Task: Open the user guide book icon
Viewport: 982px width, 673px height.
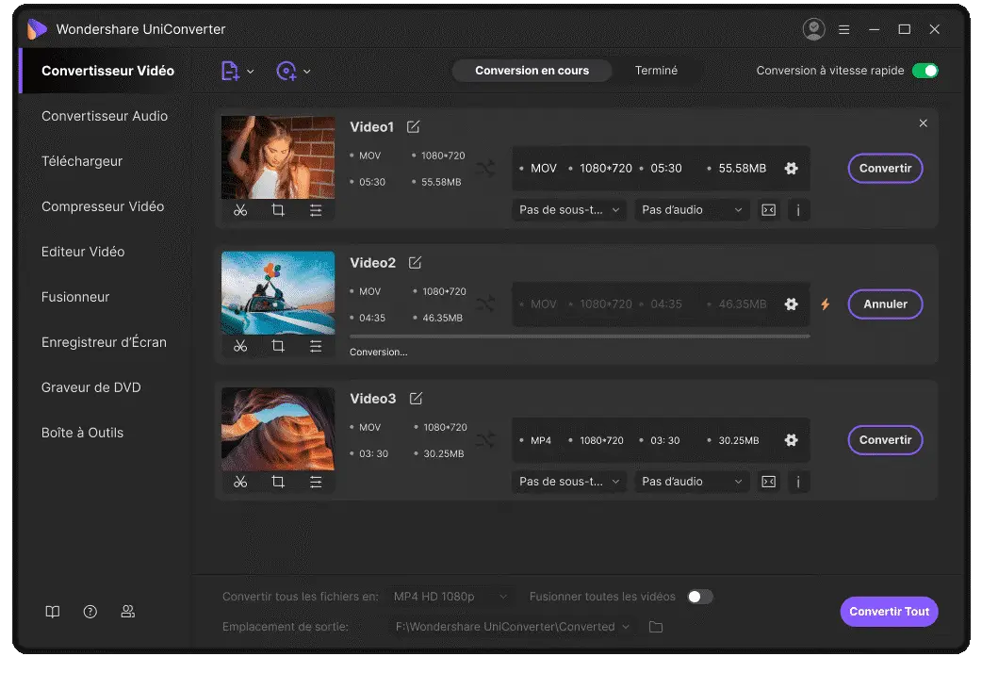Action: [x=53, y=612]
